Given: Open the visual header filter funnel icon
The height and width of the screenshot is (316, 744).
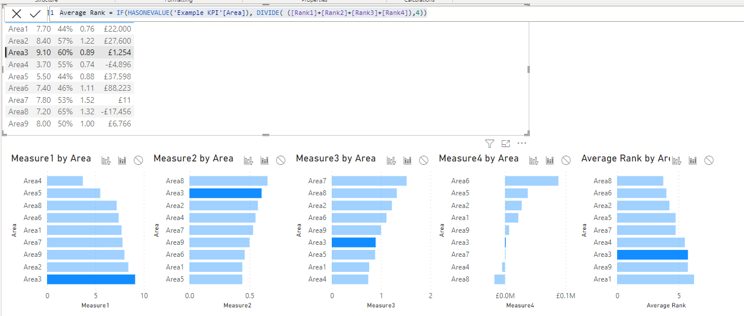Looking at the screenshot, I should coord(489,144).
